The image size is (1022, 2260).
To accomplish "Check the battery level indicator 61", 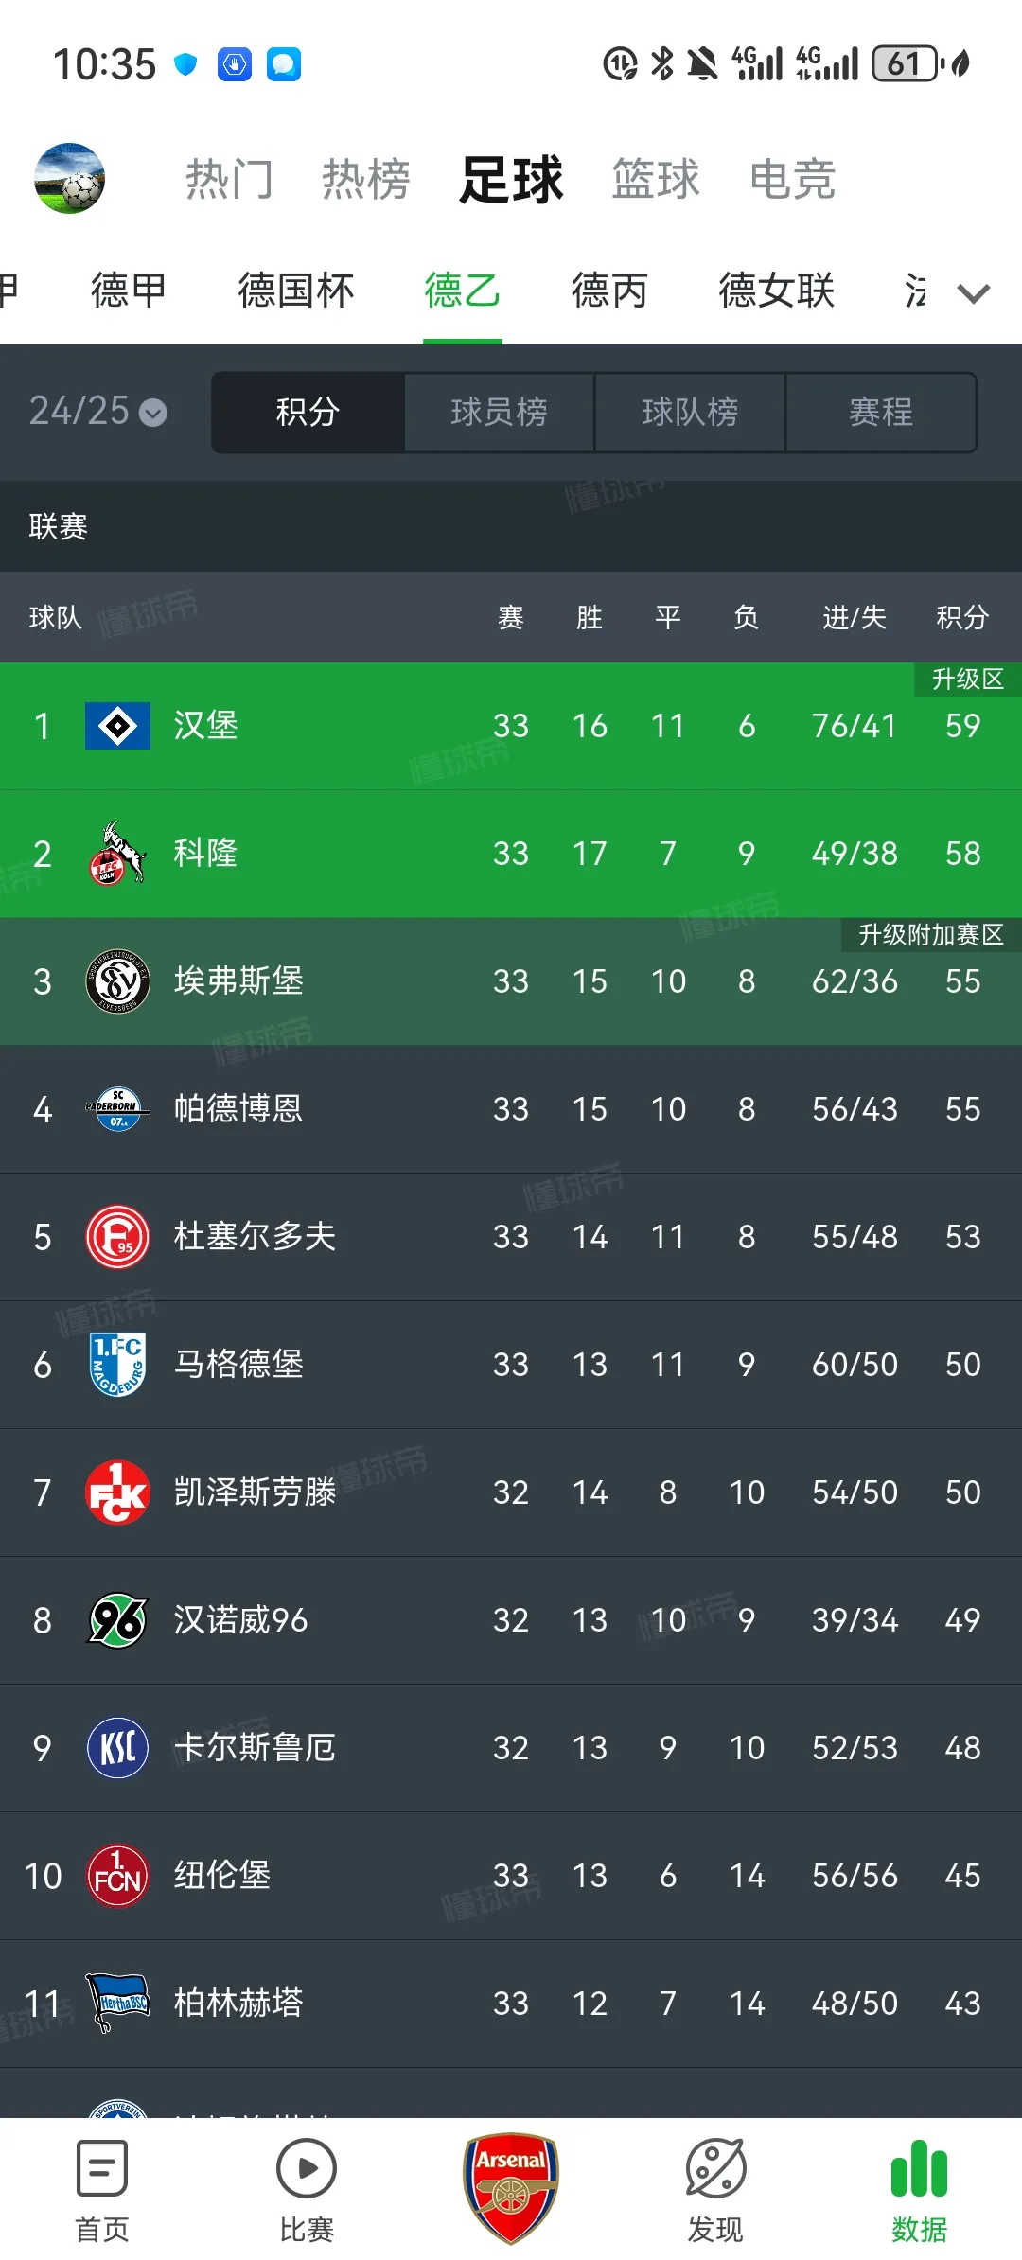I will (902, 62).
